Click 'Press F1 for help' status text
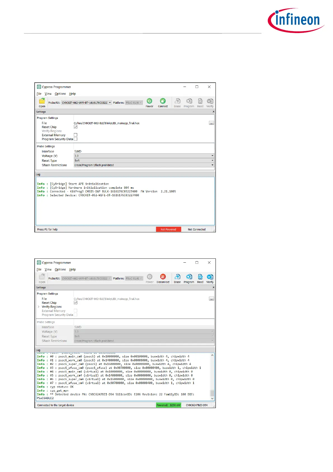Screen dimensions: 333x472 point(47,229)
